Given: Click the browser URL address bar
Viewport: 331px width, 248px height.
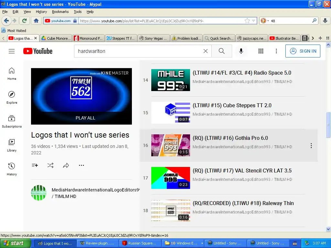Looking at the screenshot, I should click(161, 21).
